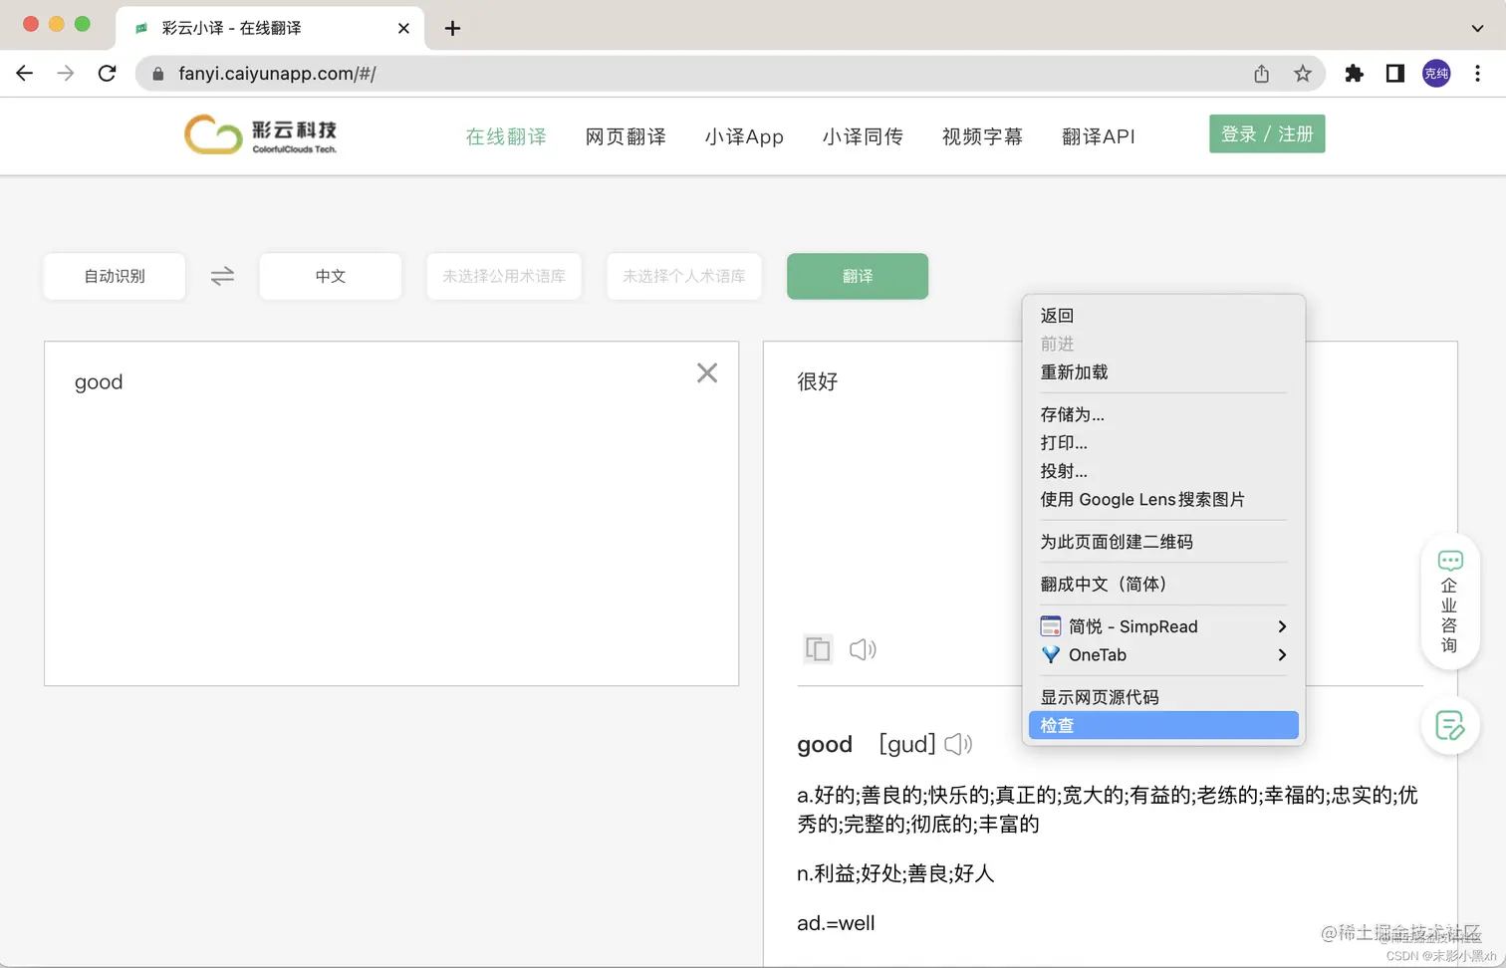Image resolution: width=1506 pixels, height=968 pixels.
Task: Click the swap translation direction arrows icon
Action: 221,276
